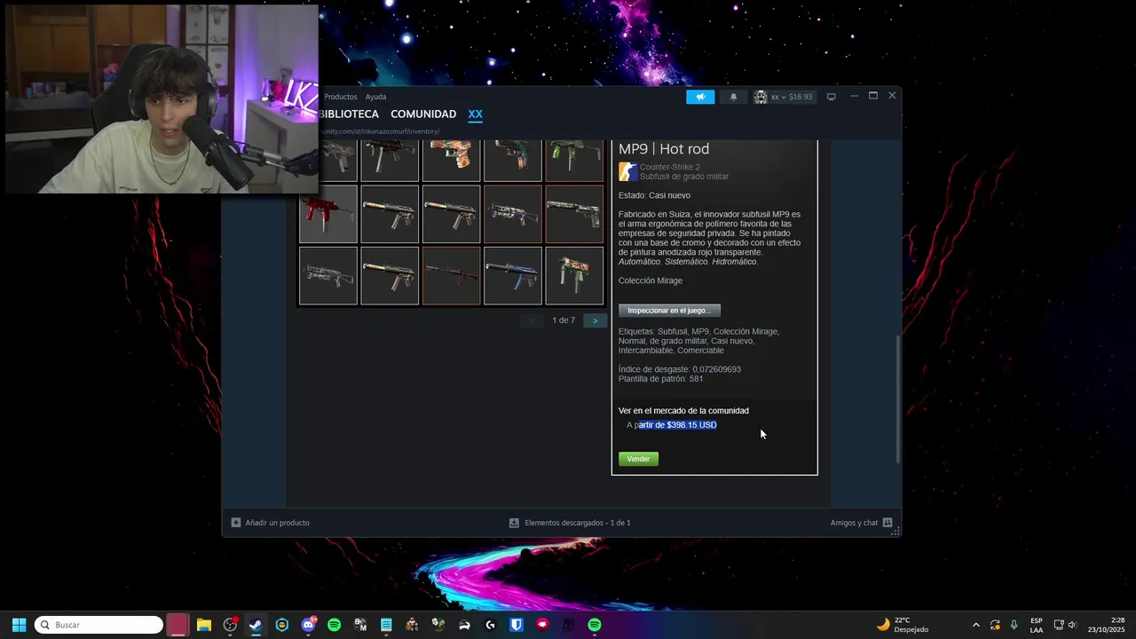This screenshot has height=639, width=1136.
Task: Open the blue notepad taskbar app
Action: tap(386, 625)
